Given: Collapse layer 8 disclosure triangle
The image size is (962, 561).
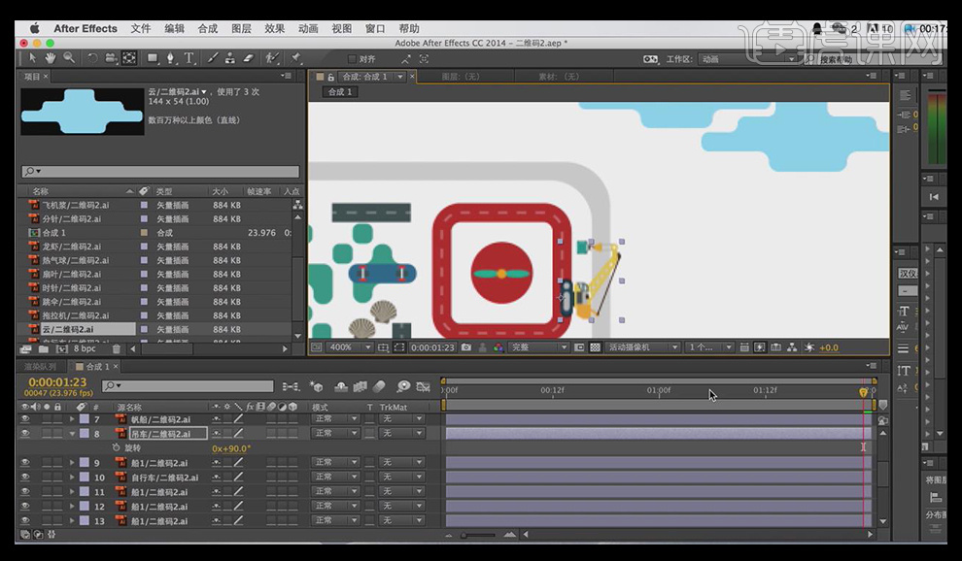Looking at the screenshot, I should [72, 434].
